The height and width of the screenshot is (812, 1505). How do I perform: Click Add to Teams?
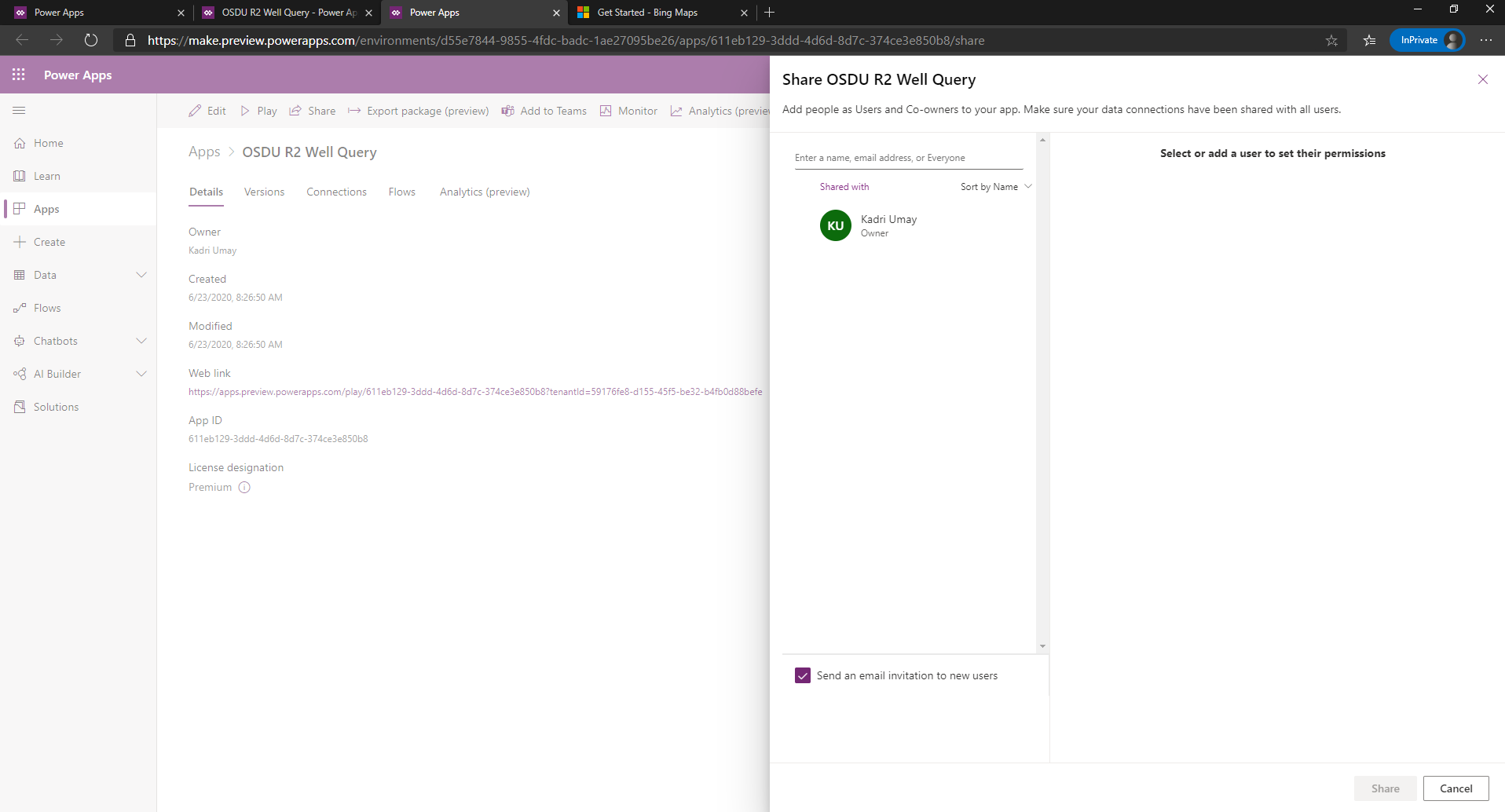[544, 111]
